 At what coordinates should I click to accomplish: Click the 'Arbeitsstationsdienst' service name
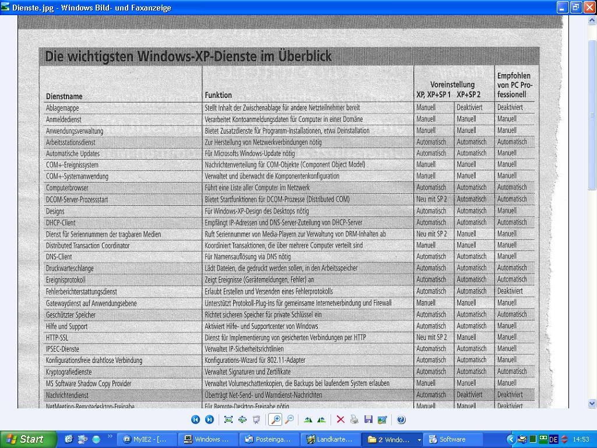tap(71, 142)
